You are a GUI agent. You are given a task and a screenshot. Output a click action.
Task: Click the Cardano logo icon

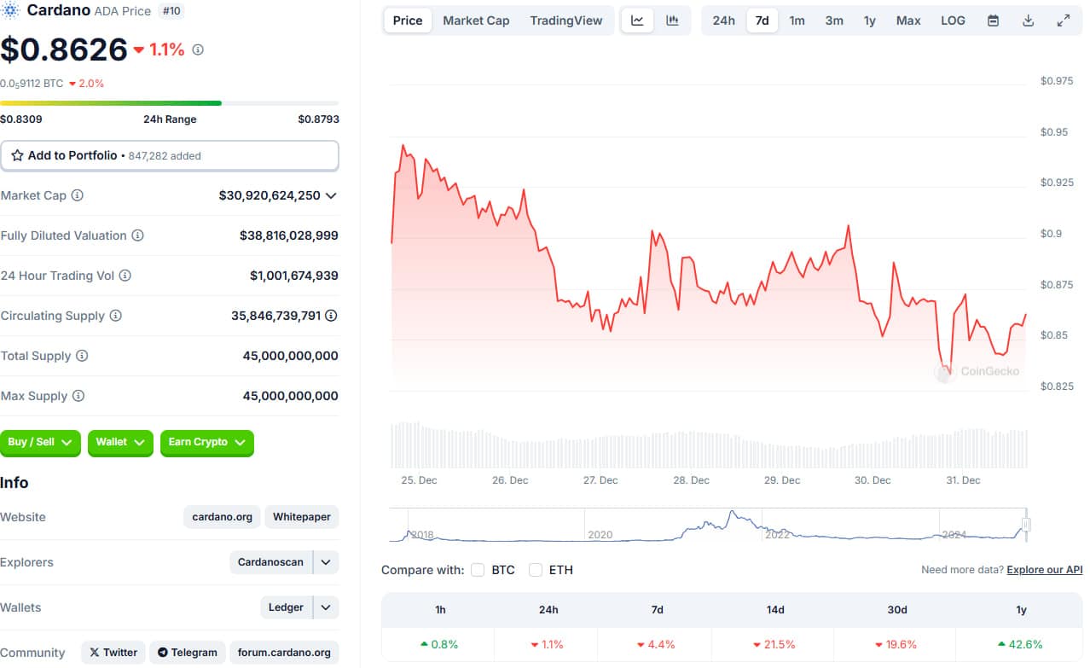[x=11, y=10]
